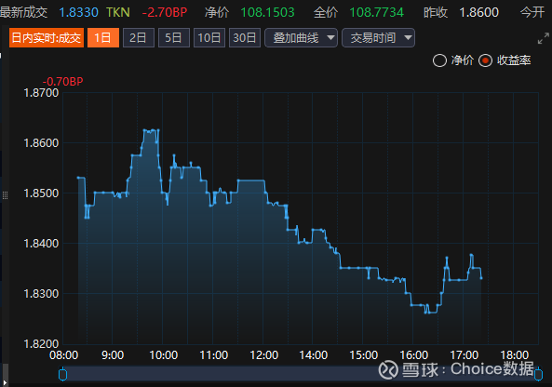Click the TKN label
This screenshot has height=387, width=552.
[118, 13]
